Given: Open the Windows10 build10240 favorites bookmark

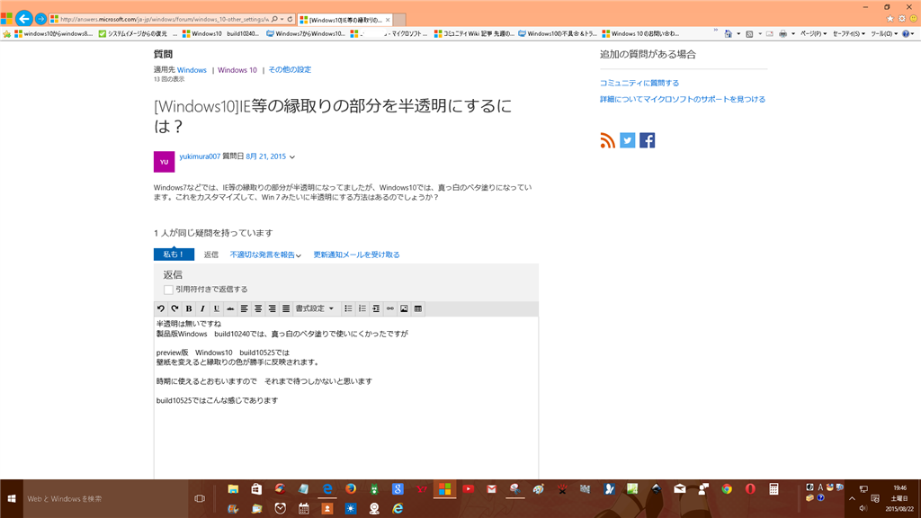Looking at the screenshot, I should (220, 34).
